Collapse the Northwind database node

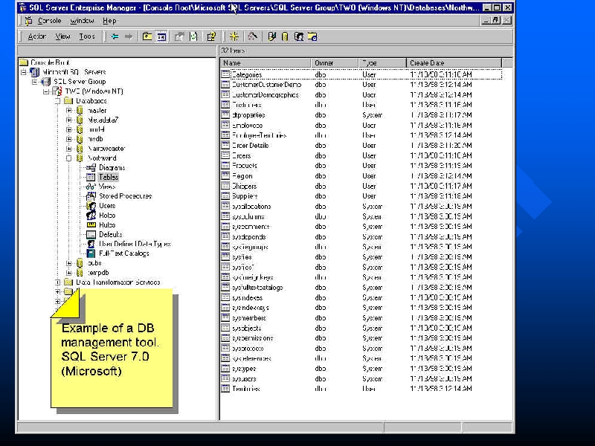point(69,158)
